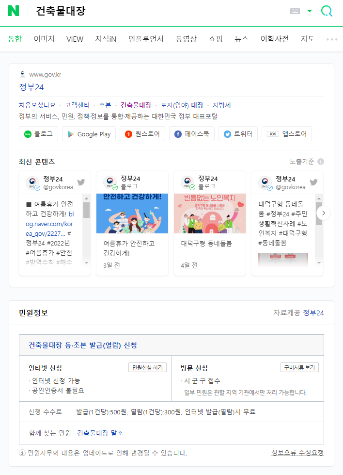This screenshot has height=475, width=343.
Task: Open the 어학사전 tab
Action: (x=274, y=39)
